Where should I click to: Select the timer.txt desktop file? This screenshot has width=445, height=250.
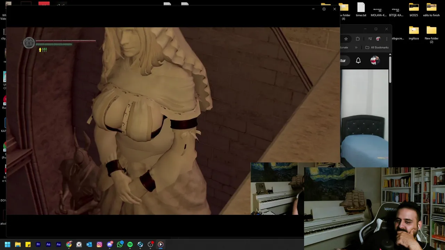click(361, 10)
